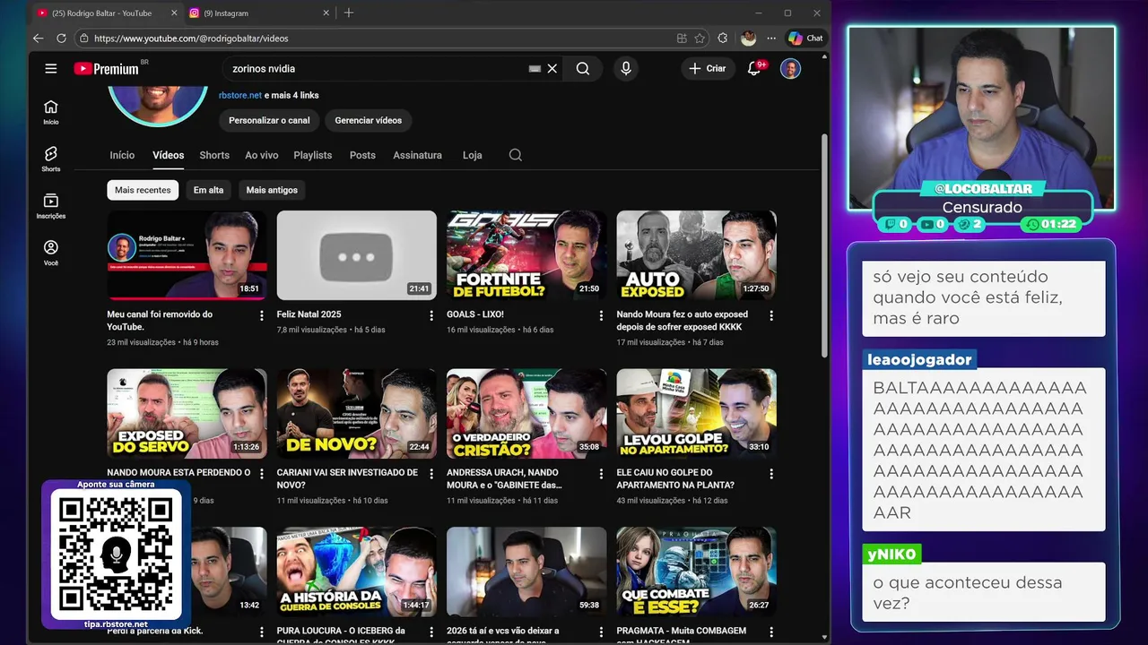Open options for 'Feliz Natal 2025' video
Viewport: 1148px width, 645px height.
431,315
